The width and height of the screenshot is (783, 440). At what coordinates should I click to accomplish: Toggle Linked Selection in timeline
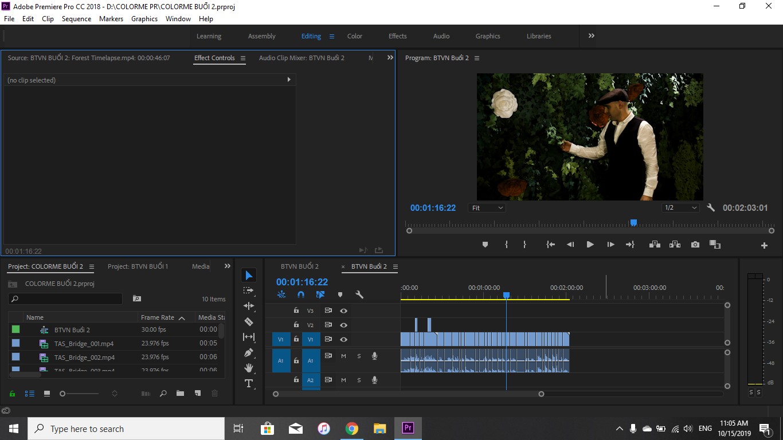point(320,294)
